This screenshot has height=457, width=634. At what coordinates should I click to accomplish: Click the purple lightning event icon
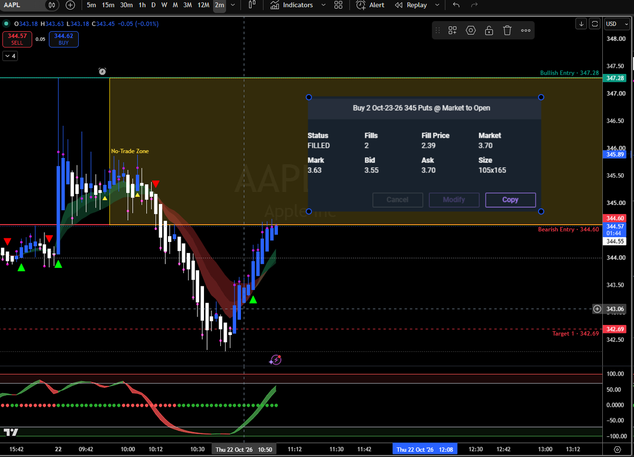click(275, 360)
